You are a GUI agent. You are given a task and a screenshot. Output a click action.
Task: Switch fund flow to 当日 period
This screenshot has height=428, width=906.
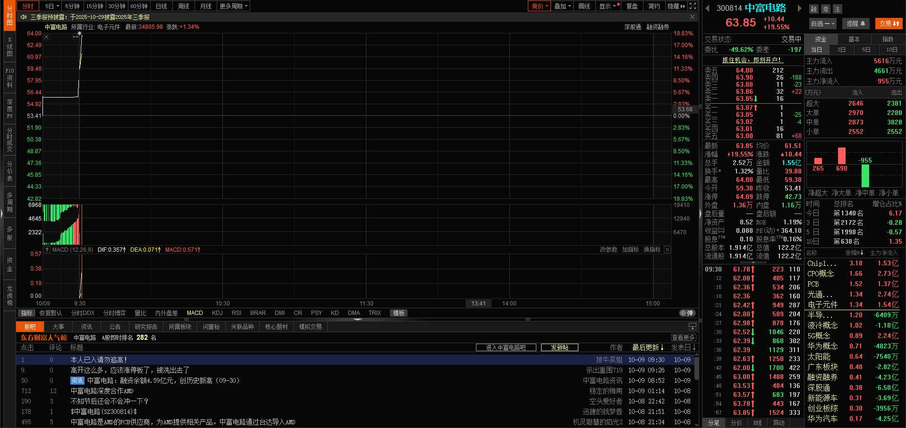(x=816, y=49)
